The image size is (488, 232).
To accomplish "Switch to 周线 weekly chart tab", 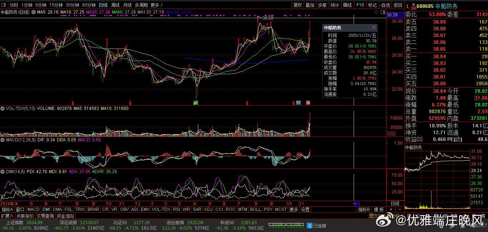I will pyautogui.click(x=115, y=5).
